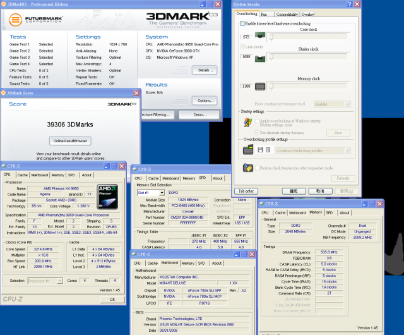Click the Part Number value CM2X1024-8888C4D
This screenshot has width=404, height=335.
coord(188,217)
